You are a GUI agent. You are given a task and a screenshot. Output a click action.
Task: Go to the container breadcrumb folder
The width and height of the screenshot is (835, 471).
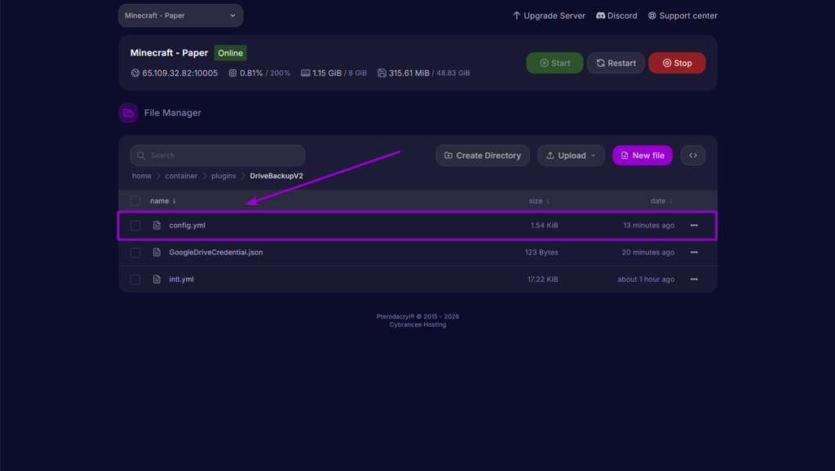pyautogui.click(x=181, y=176)
